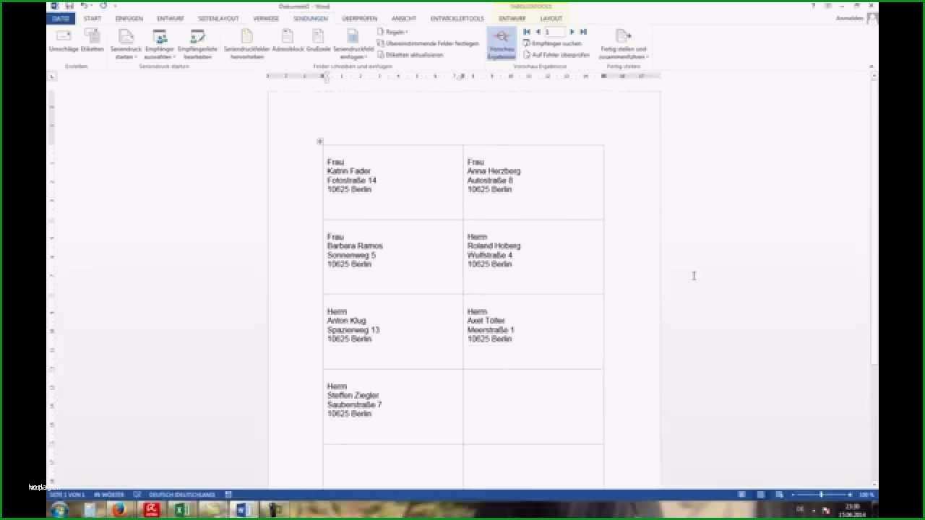Viewport: 925px width, 520px height.
Task: Open Windows Start menu
Action: click(59, 510)
